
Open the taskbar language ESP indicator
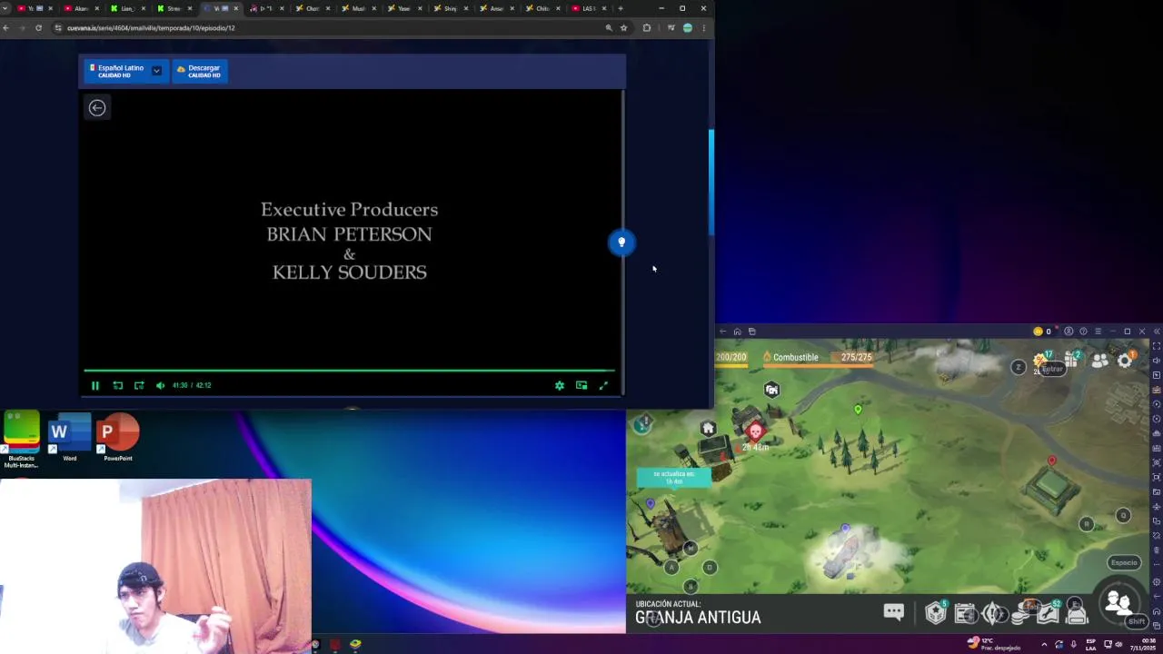(1091, 644)
